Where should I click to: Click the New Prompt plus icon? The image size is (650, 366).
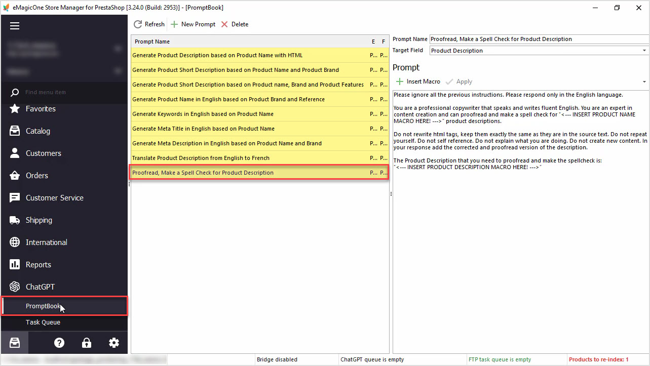[x=174, y=24]
